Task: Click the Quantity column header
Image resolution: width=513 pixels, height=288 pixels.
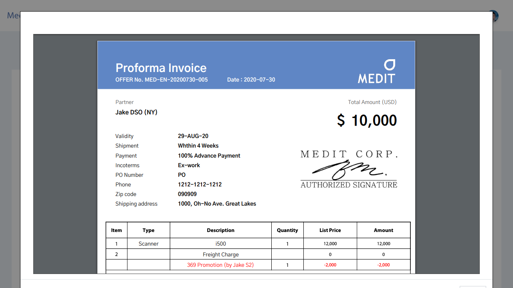Action: pyautogui.click(x=287, y=230)
